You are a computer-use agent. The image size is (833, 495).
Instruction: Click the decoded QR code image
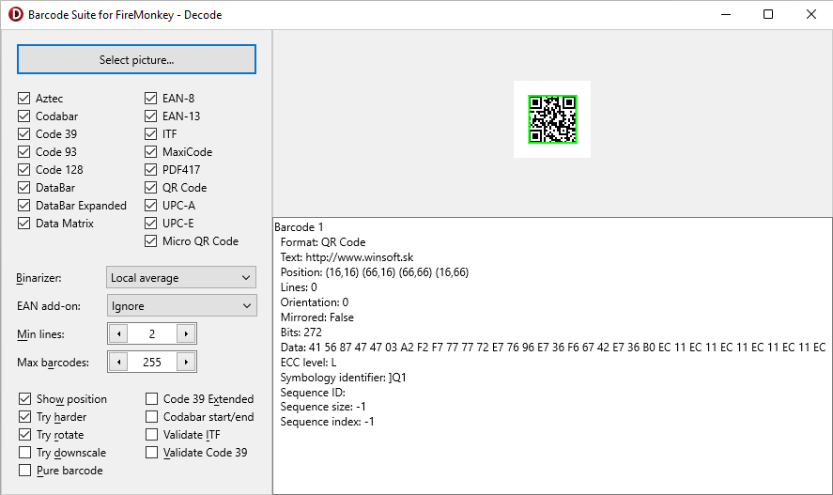coord(552,119)
